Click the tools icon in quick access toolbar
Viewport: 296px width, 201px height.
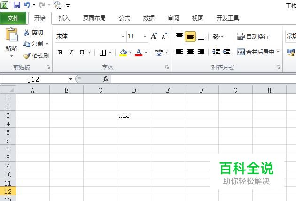point(57,5)
